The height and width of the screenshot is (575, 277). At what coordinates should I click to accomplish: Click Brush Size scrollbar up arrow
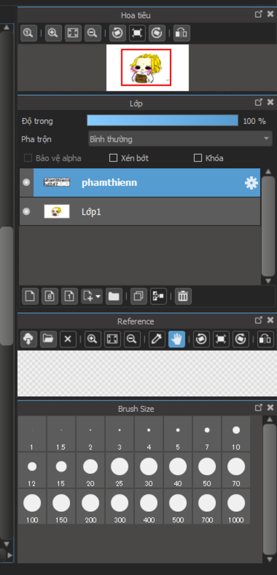270,419
